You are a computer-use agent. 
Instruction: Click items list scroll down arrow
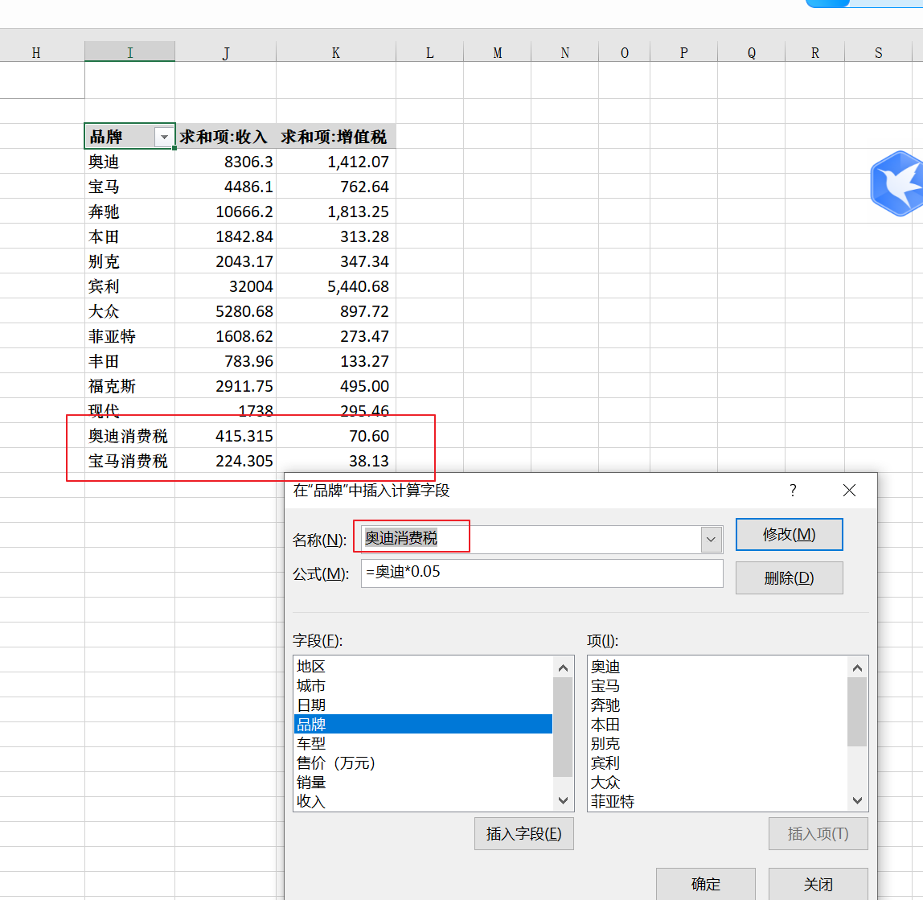pos(857,800)
